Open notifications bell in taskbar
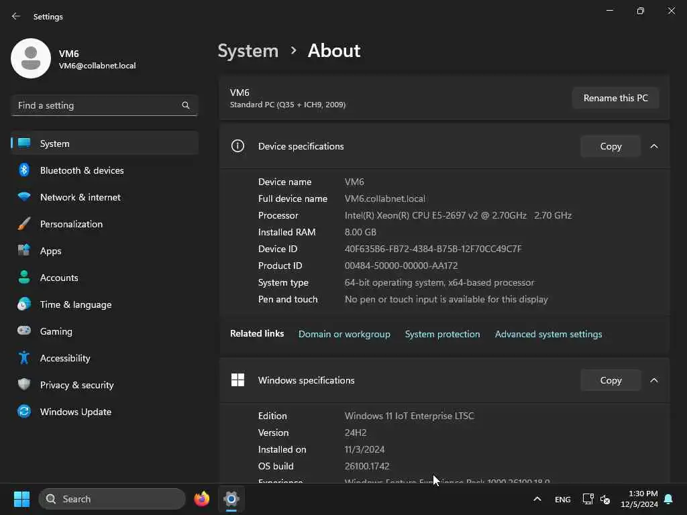 [669, 499]
